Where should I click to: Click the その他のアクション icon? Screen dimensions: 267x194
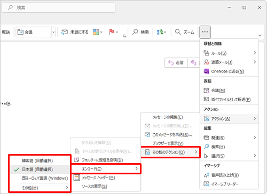tap(147, 152)
